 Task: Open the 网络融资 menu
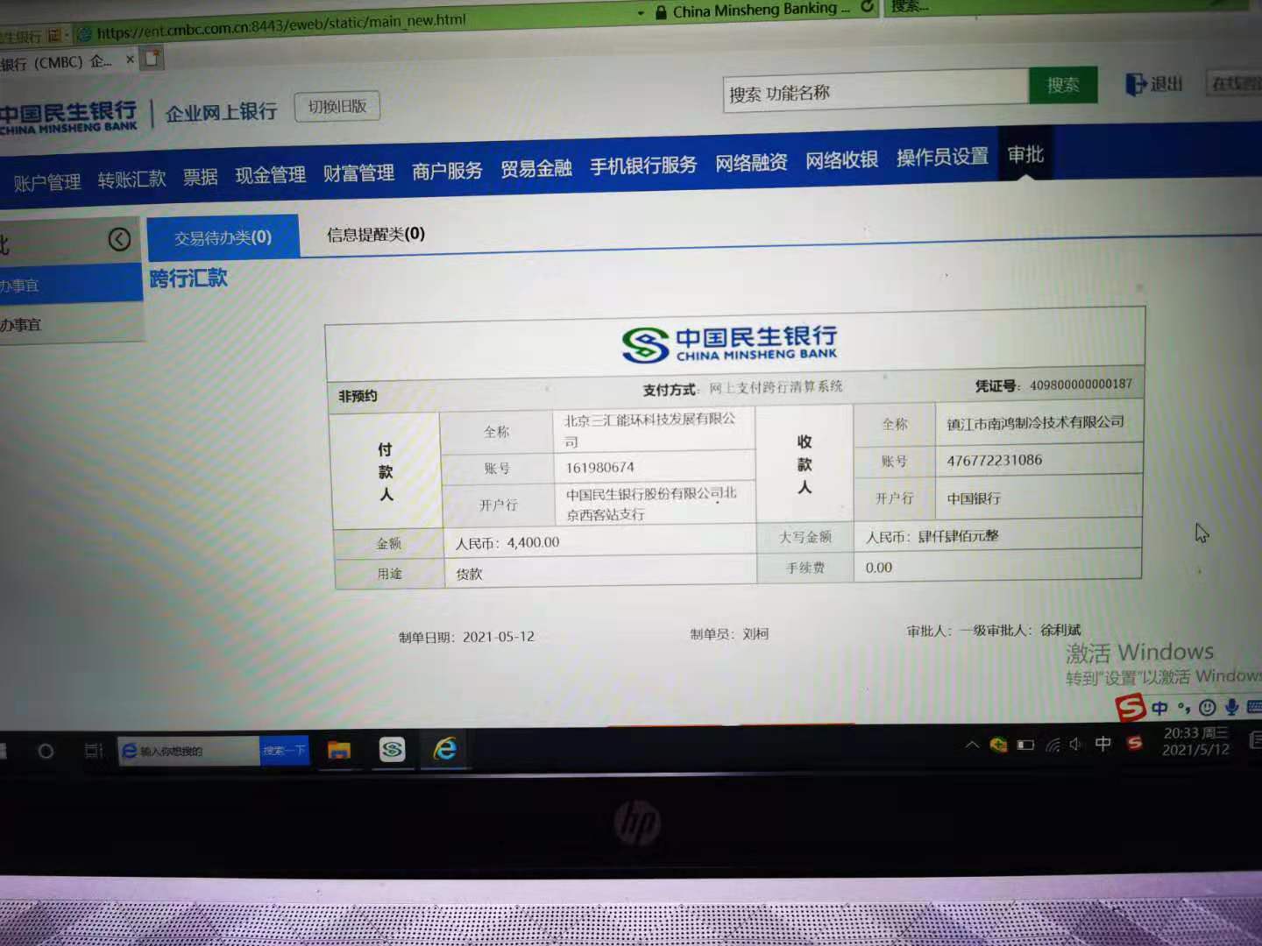(751, 163)
